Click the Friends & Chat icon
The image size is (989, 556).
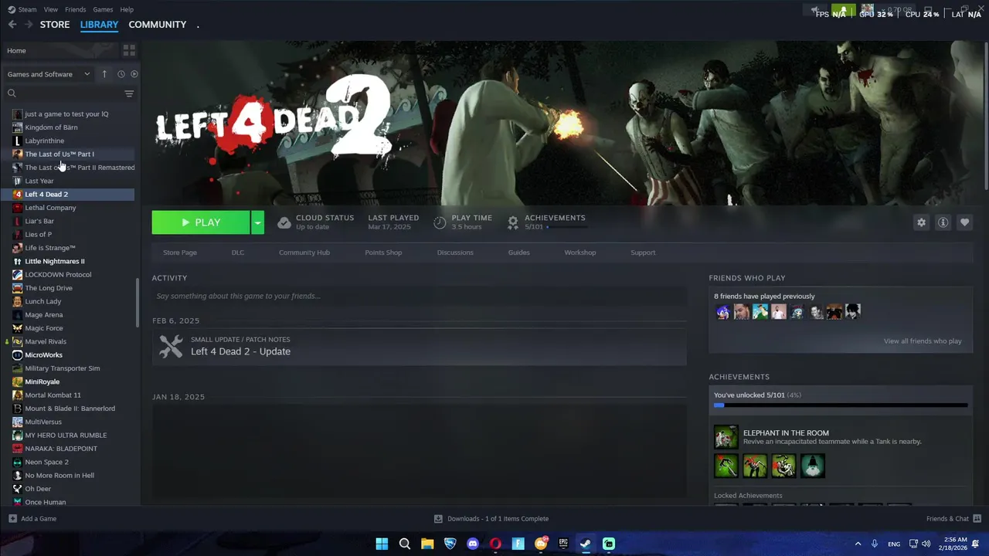[x=977, y=518]
